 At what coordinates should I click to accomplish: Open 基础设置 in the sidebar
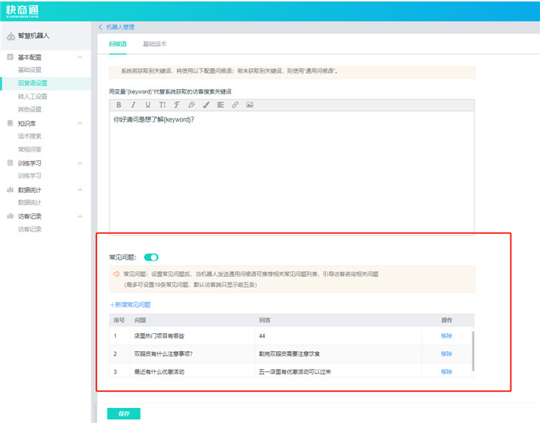(30, 70)
